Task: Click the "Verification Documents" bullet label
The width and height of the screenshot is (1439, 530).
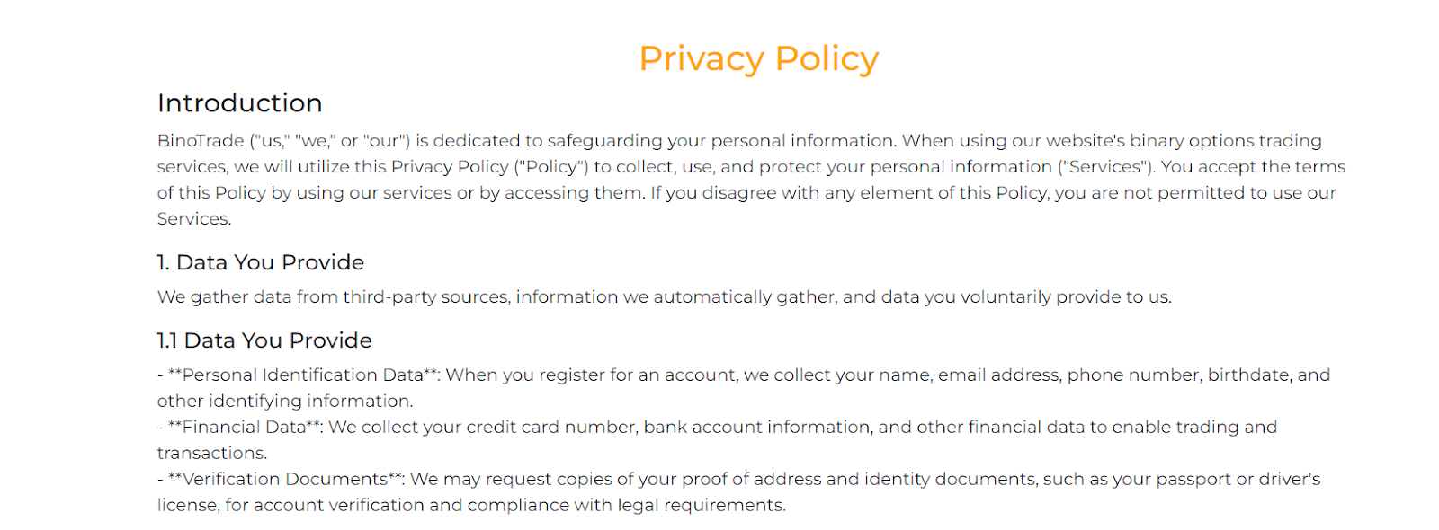Action: tap(285, 480)
